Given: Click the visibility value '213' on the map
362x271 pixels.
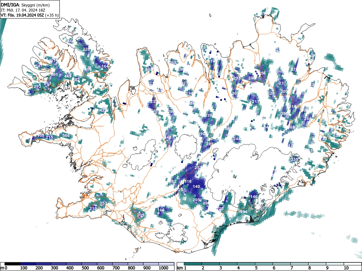Looking at the screenshot, I should click(x=93, y=208).
